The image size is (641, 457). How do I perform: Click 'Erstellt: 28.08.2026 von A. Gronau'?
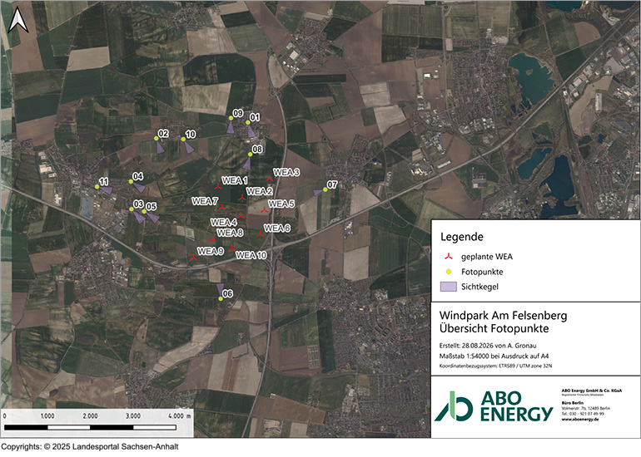pos(488,346)
